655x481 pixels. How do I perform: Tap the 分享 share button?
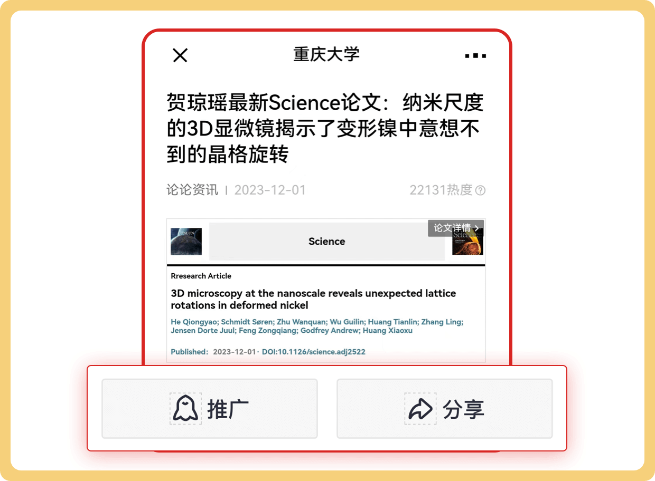445,408
